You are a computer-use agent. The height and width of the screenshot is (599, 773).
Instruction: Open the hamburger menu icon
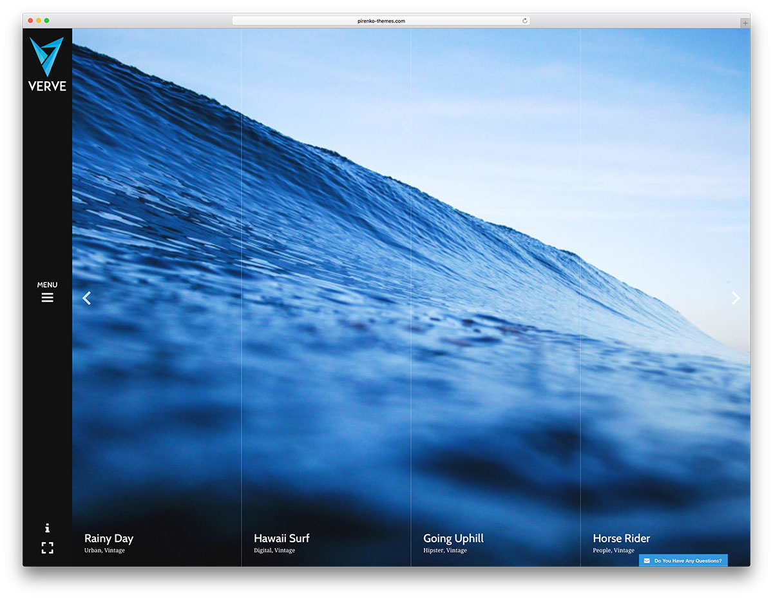47,298
